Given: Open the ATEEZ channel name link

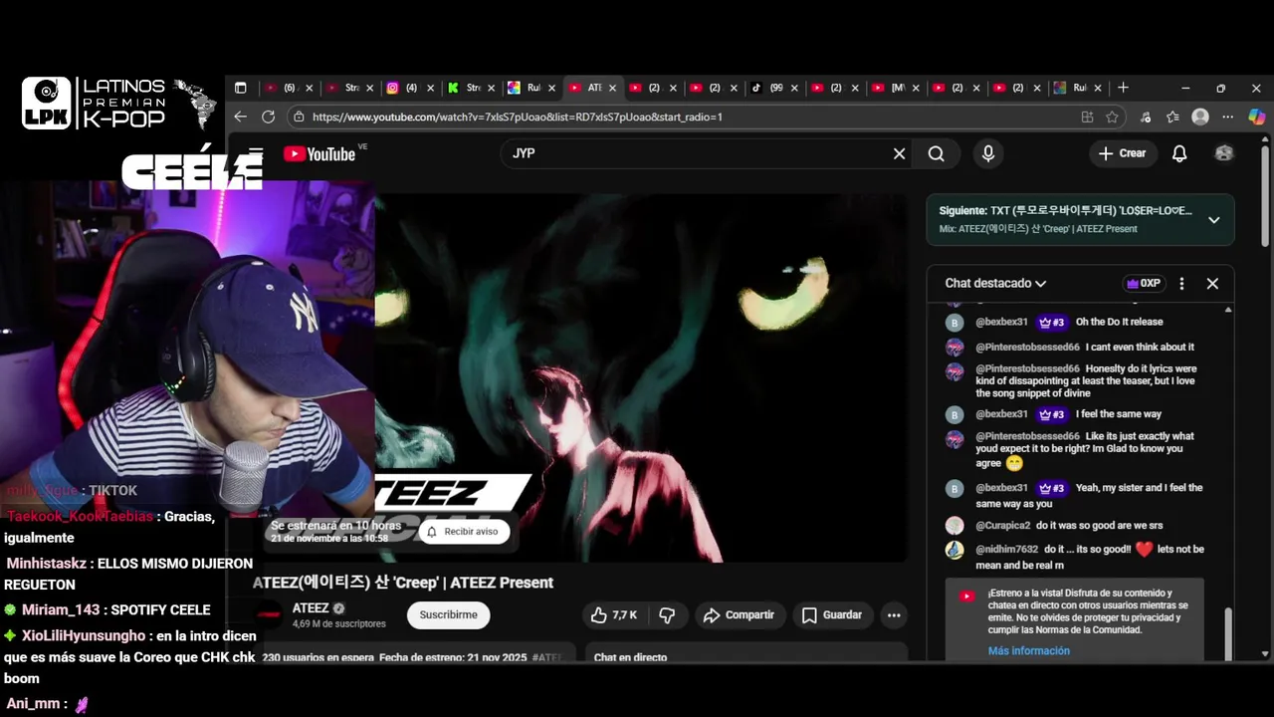Looking at the screenshot, I should click(311, 608).
